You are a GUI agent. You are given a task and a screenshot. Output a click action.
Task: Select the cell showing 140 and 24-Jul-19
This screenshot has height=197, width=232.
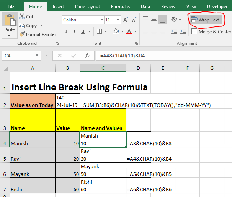tap(67, 101)
